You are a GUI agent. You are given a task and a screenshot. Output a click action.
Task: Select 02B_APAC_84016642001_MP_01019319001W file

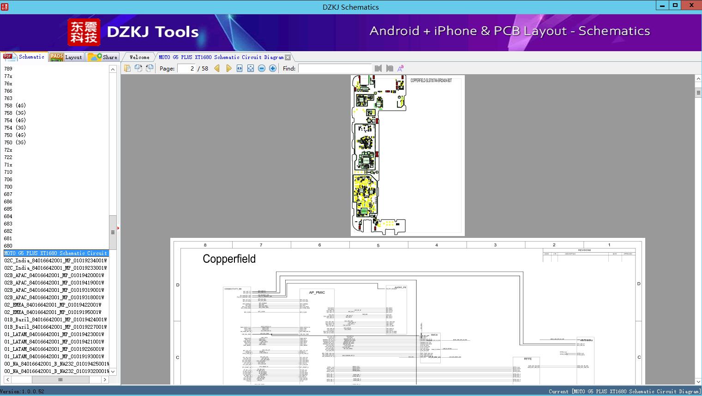click(54, 290)
